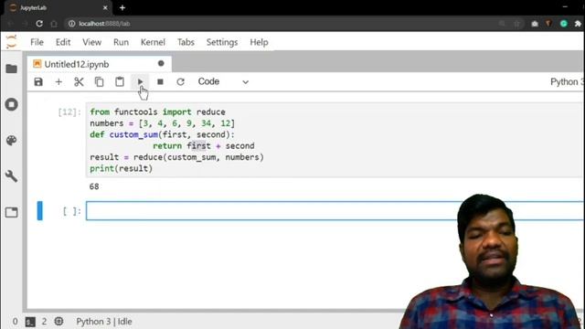Click the JupyterLab logo icon
Screen dimensions: 585x329
12,42
